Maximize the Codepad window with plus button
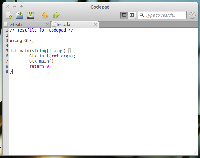This screenshot has height=158, width=200. click(x=22, y=7)
